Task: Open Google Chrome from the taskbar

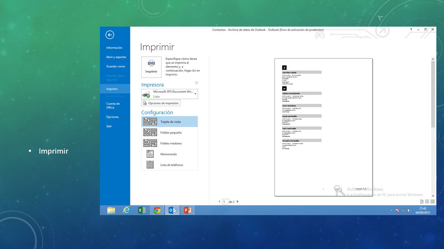Action: [x=157, y=210]
